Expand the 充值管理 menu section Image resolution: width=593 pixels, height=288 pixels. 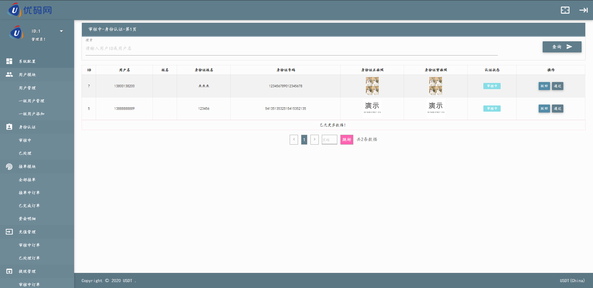tap(37, 232)
